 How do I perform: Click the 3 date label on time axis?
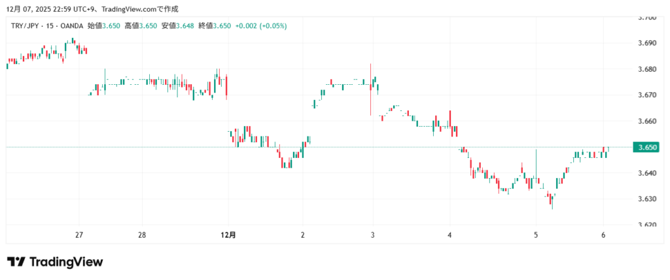[x=372, y=235]
